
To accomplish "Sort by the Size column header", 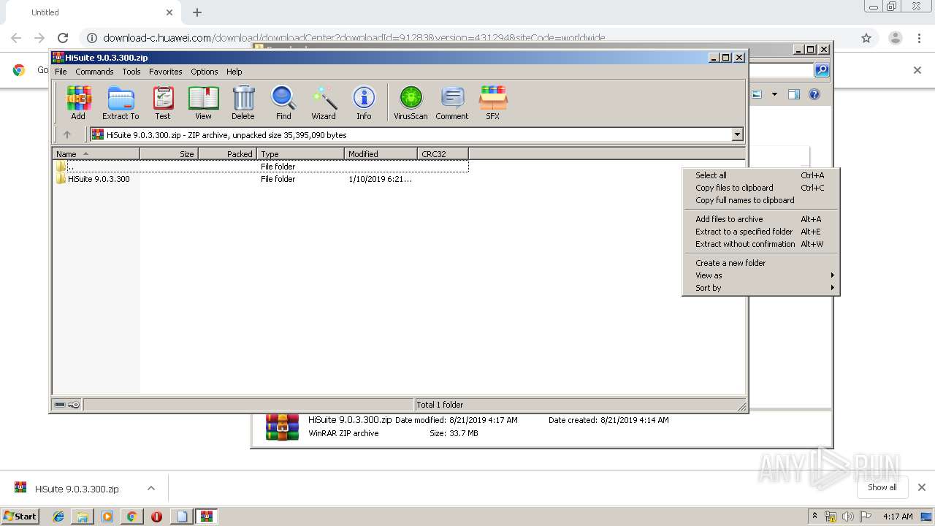I will (x=169, y=154).
